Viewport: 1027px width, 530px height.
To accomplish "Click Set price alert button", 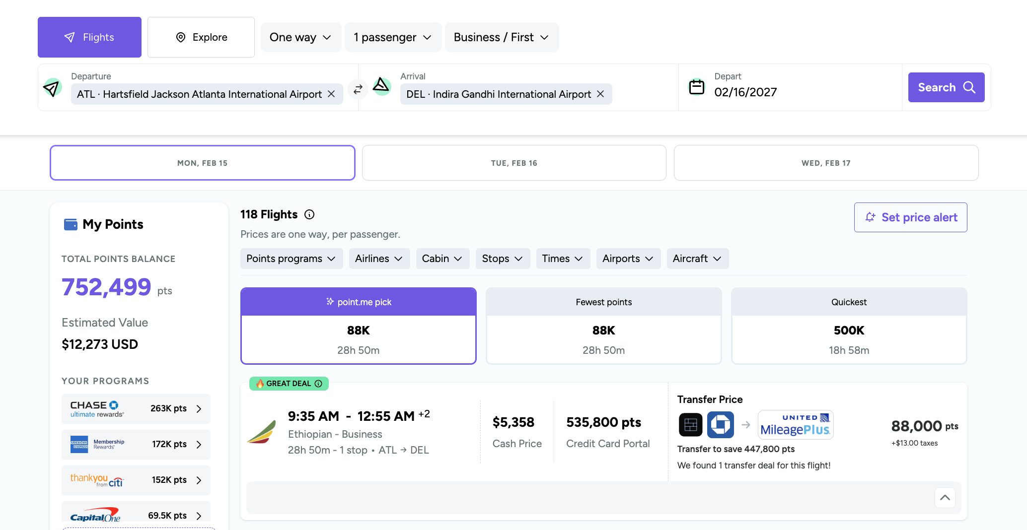I will [911, 217].
